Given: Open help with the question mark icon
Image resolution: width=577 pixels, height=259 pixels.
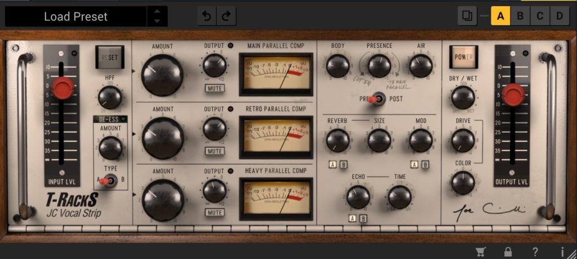Looking at the screenshot, I should tap(535, 252).
